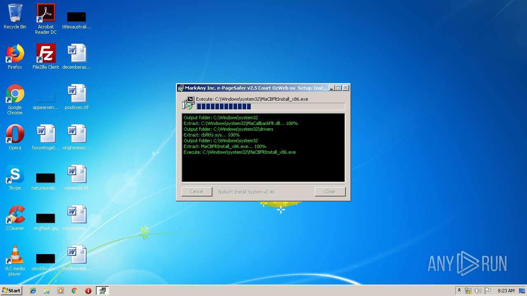
Task: Select sametold.rtf document icon
Action: [x=77, y=178]
